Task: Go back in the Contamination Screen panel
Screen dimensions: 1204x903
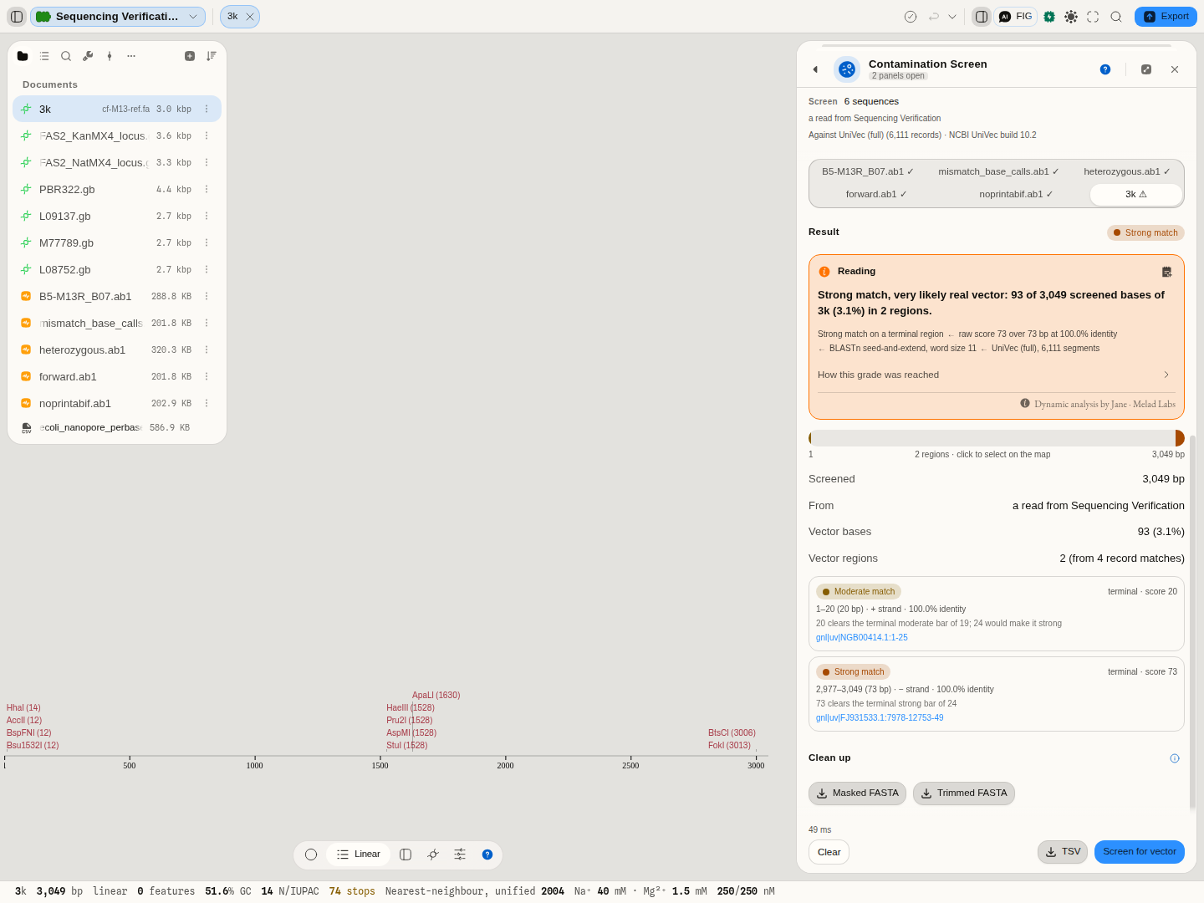Action: tap(815, 69)
